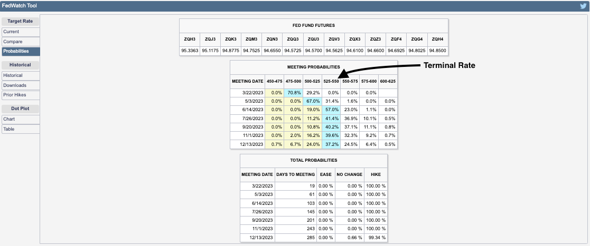Click the ZQV3 futures column header

334,39
